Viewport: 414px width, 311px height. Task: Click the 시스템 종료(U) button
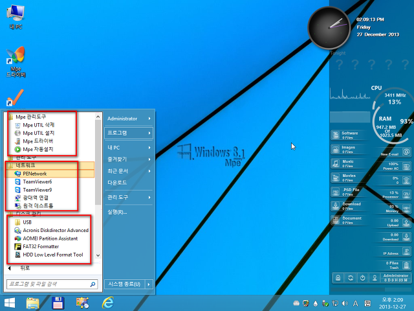click(x=124, y=284)
